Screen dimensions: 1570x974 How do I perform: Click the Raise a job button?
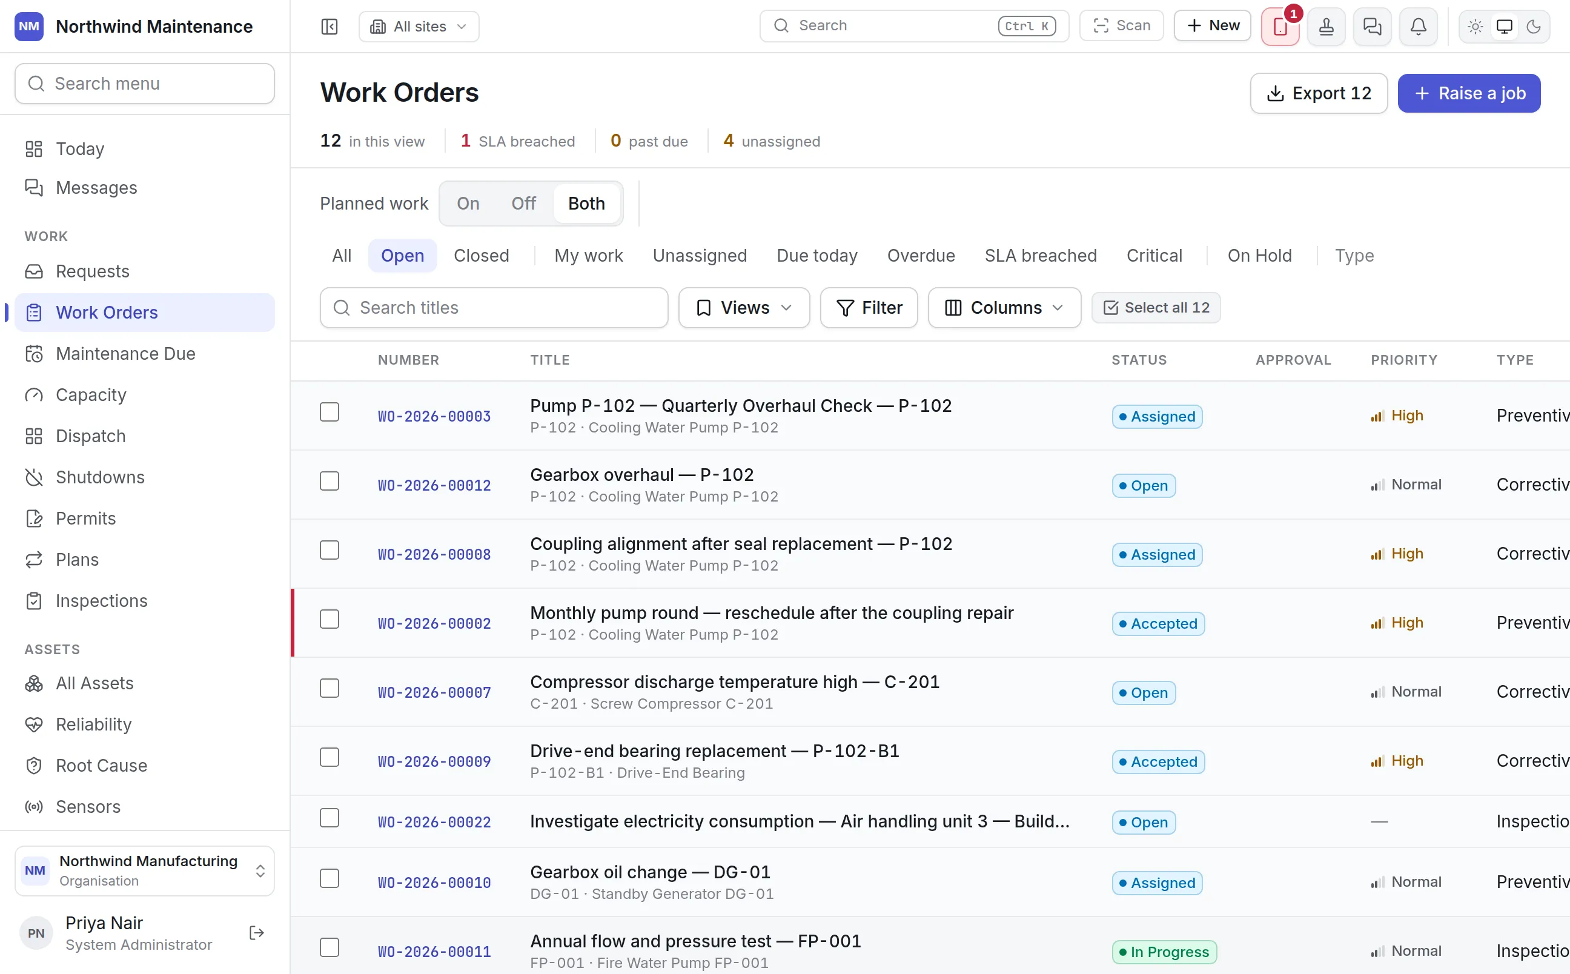coord(1469,93)
